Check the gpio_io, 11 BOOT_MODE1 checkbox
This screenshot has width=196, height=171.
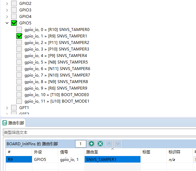pos(19,101)
